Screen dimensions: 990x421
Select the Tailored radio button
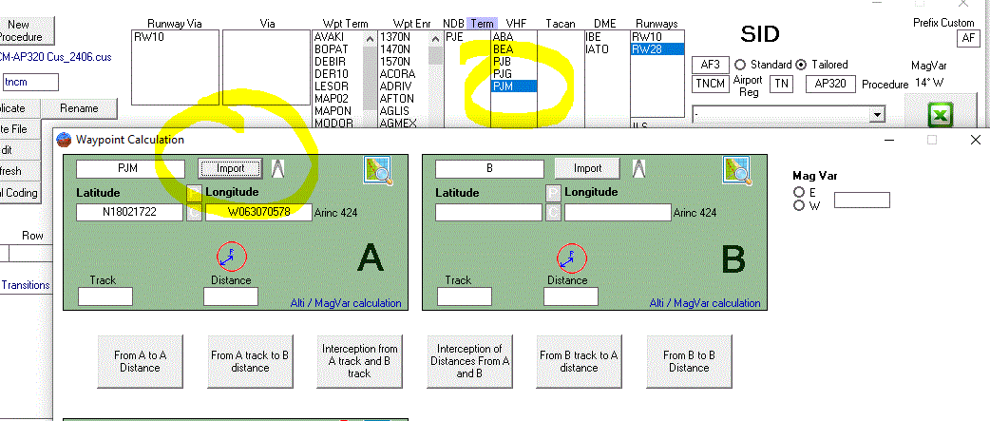pyautogui.click(x=802, y=65)
